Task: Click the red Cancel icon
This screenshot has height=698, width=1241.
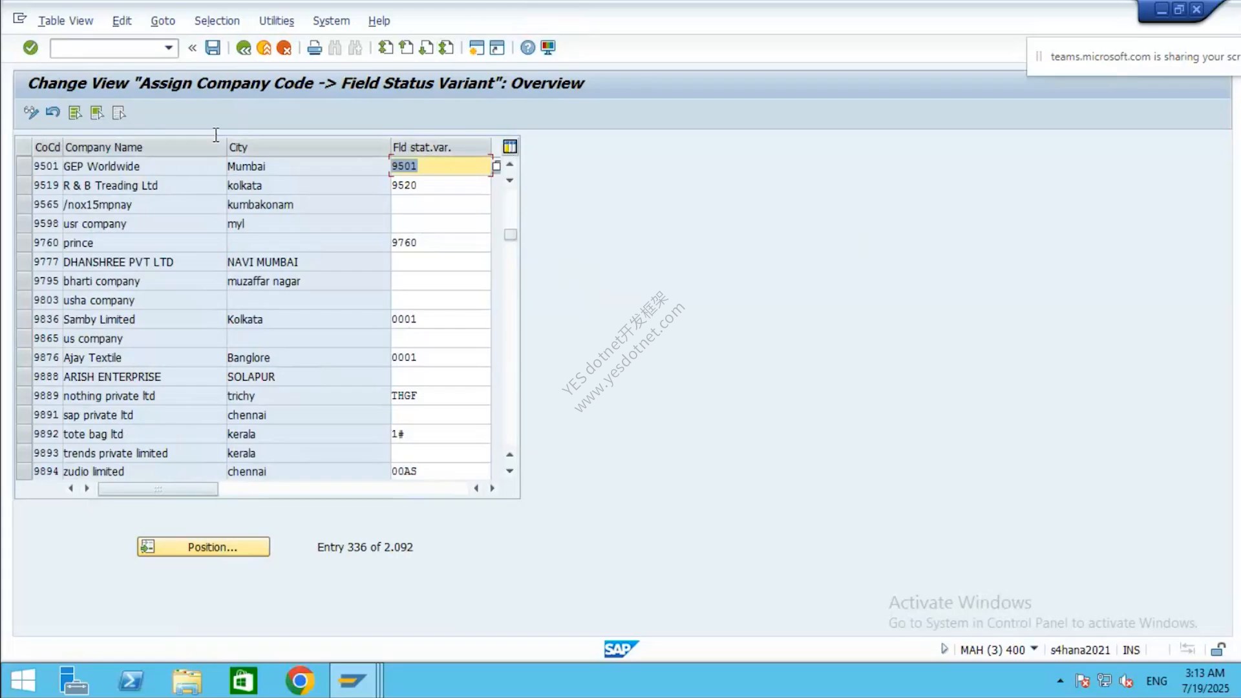Action: pyautogui.click(x=284, y=48)
